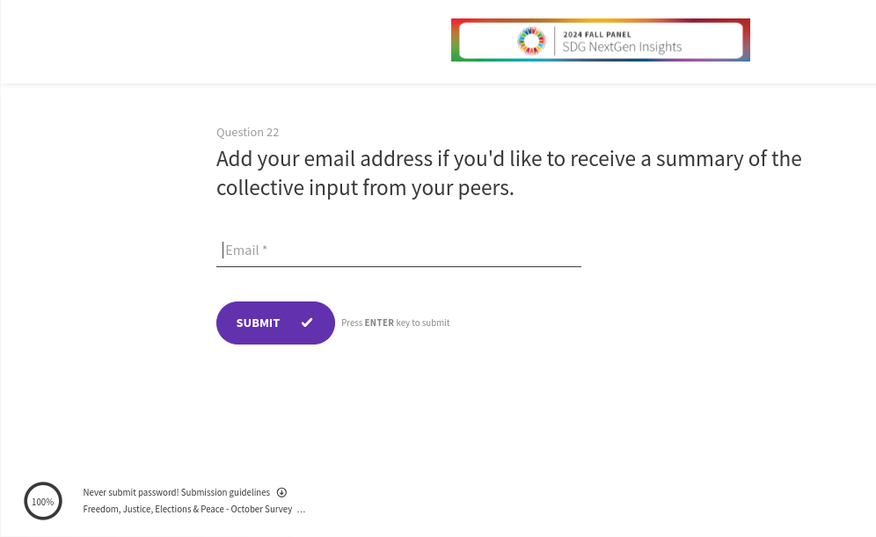Click the "2024 FALL PANEL" header text

[596, 34]
